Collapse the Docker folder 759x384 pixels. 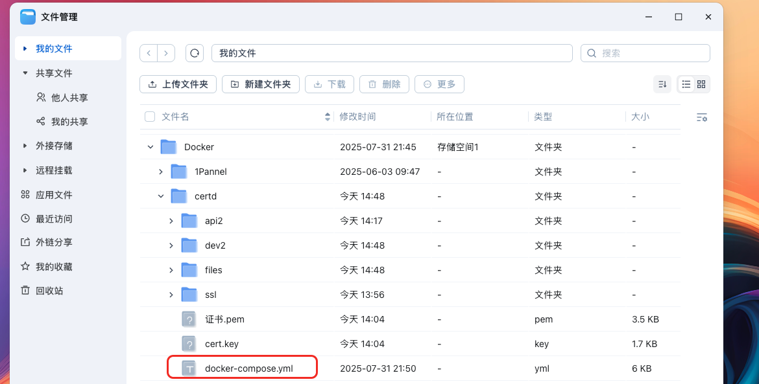point(151,147)
